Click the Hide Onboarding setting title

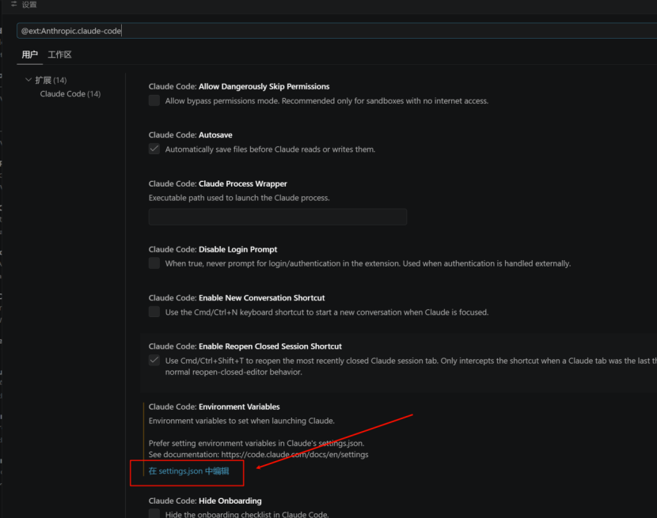205,501
